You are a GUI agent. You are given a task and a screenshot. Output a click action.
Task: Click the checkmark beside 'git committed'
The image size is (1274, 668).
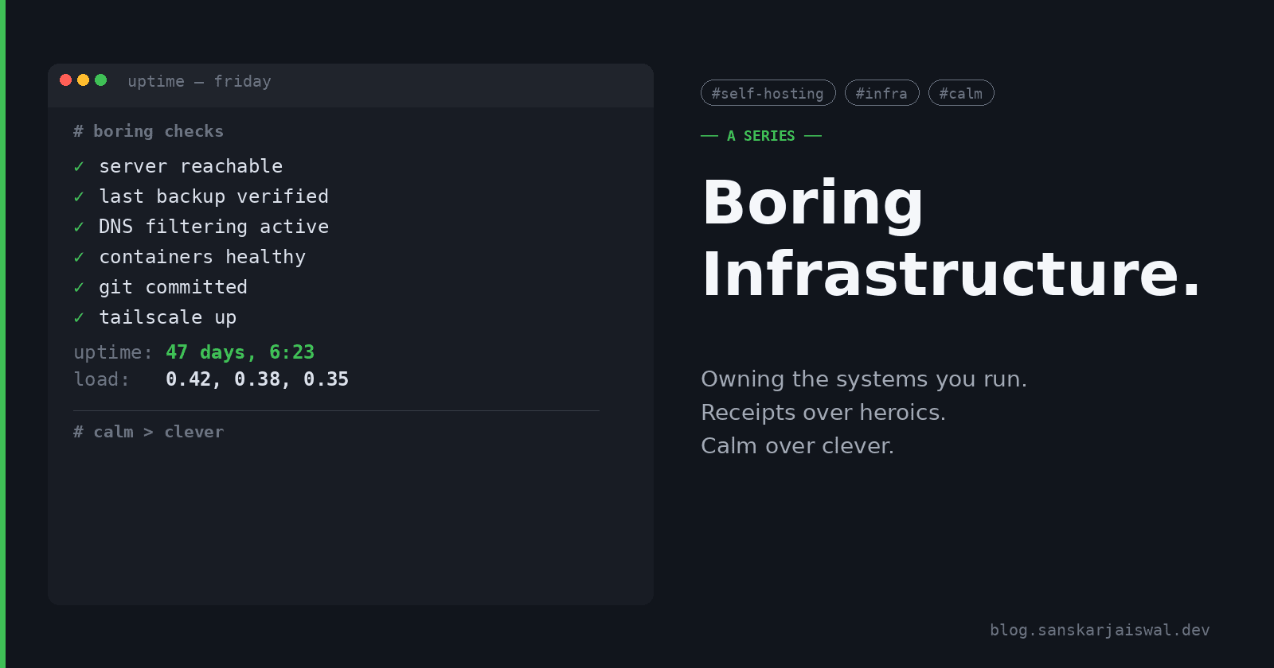(79, 287)
